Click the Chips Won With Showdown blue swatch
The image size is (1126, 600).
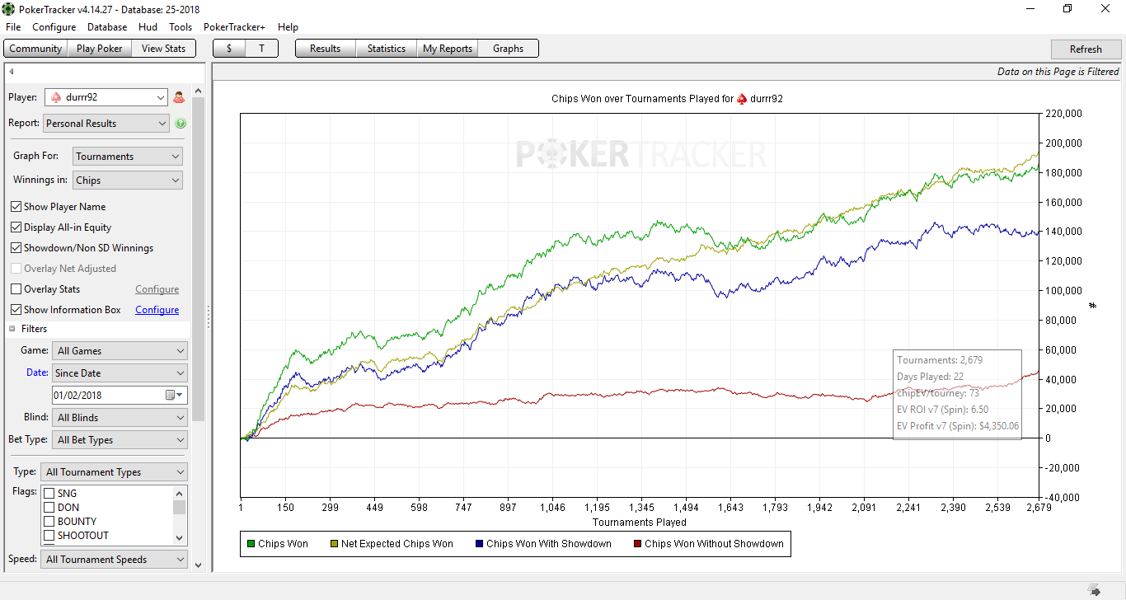pos(479,544)
